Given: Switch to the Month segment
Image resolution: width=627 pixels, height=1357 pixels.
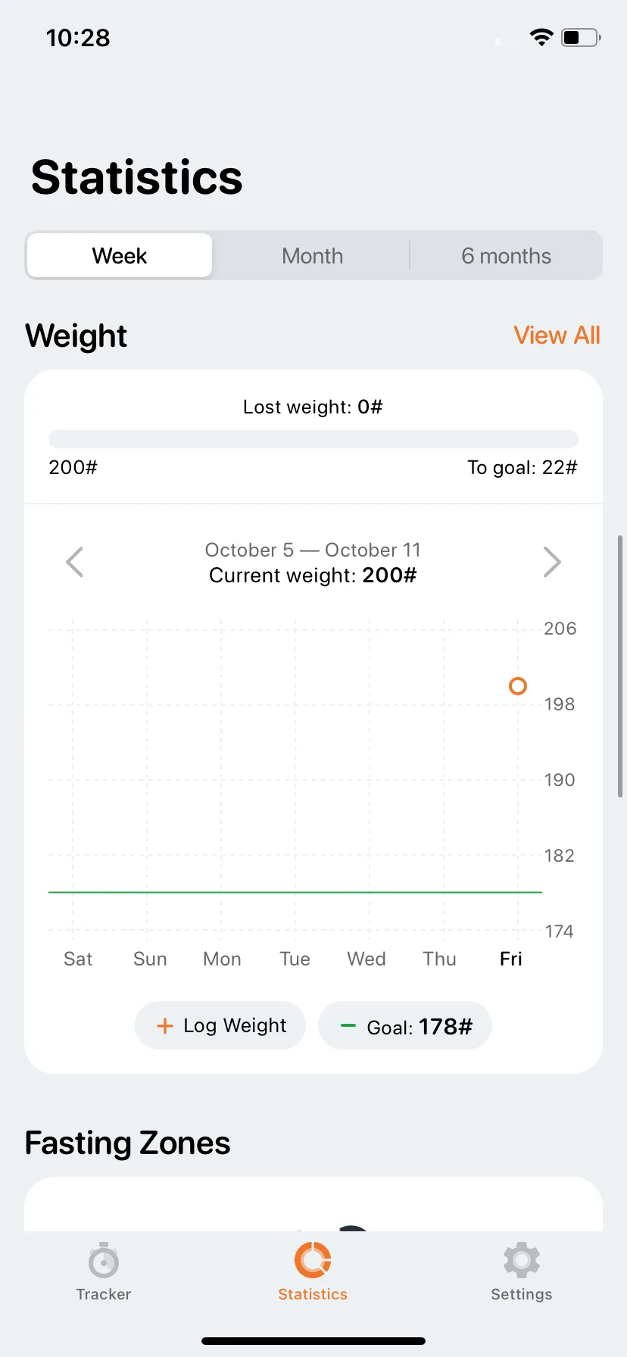Looking at the screenshot, I should [313, 255].
